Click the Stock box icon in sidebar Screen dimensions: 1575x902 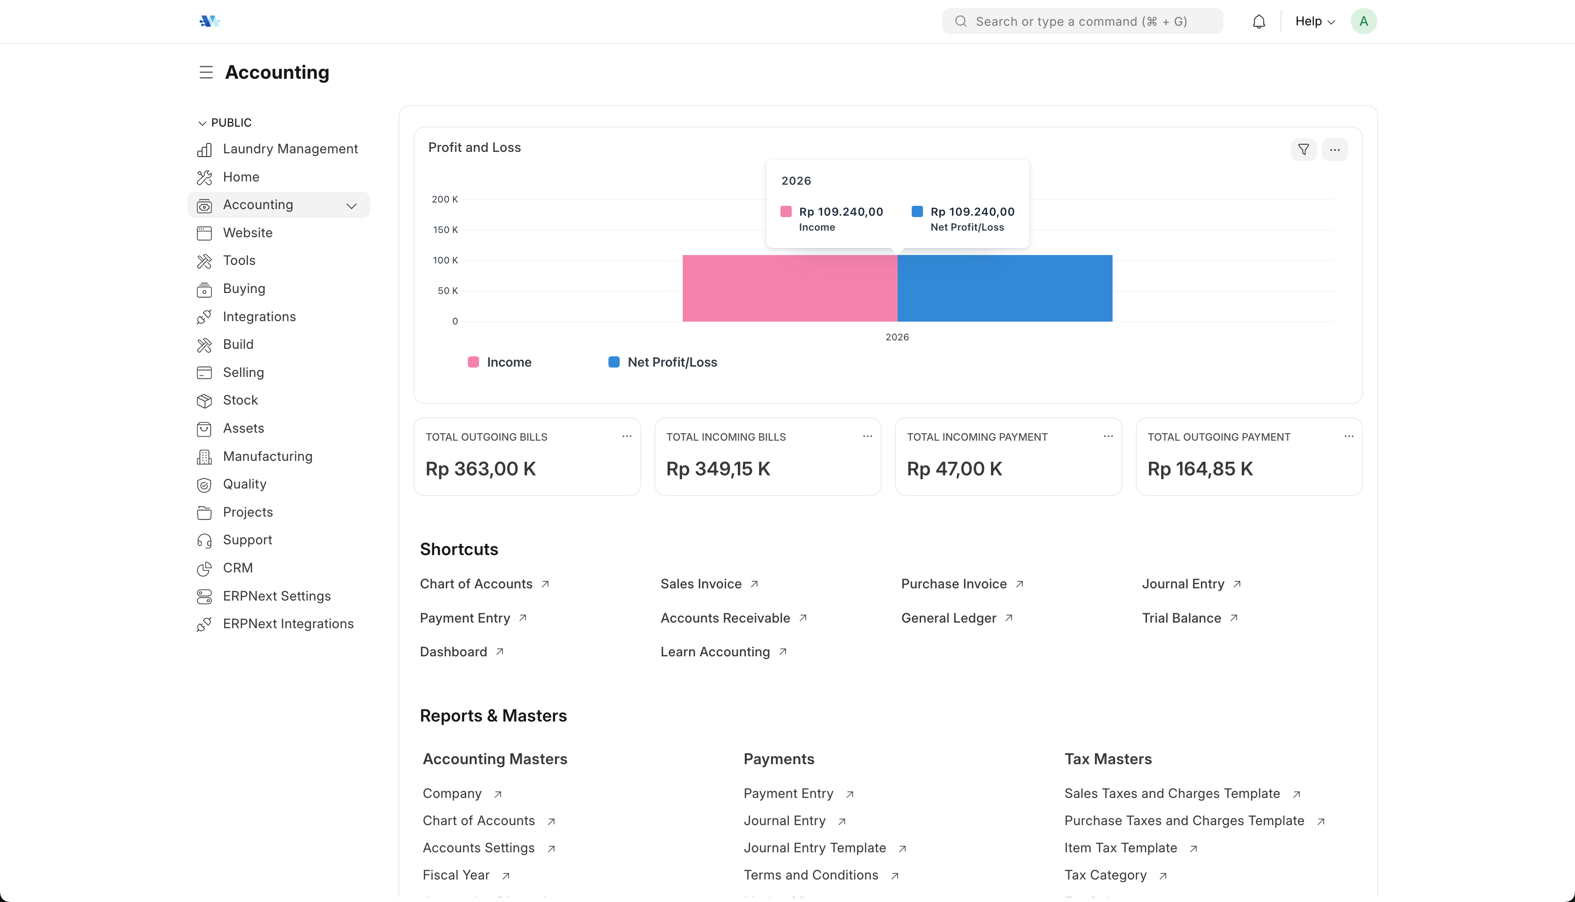pyautogui.click(x=204, y=401)
